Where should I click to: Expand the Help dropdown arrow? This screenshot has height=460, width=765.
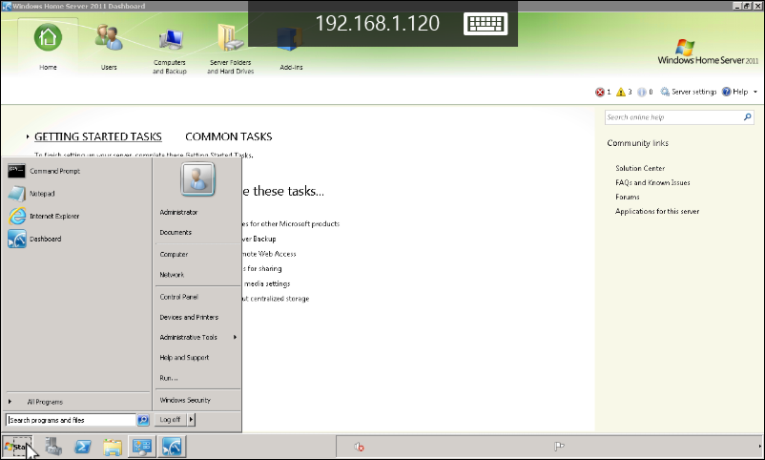755,92
